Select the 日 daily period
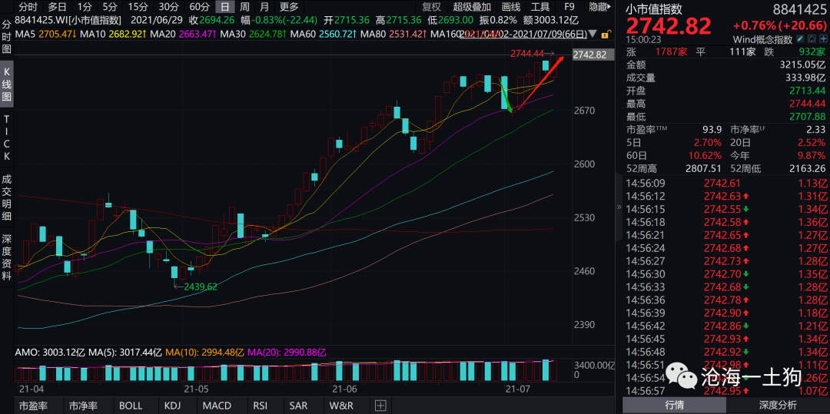This screenshot has height=414, width=830. [224, 7]
